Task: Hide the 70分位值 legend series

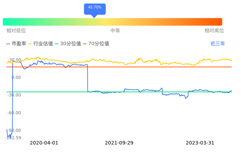Action: 95,44
